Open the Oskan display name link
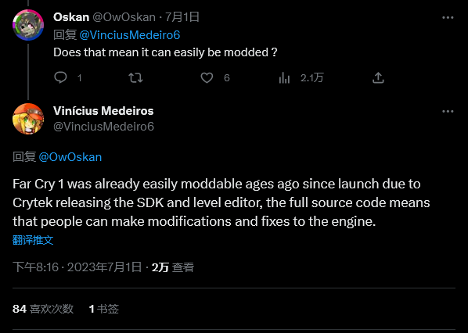 [x=71, y=17]
